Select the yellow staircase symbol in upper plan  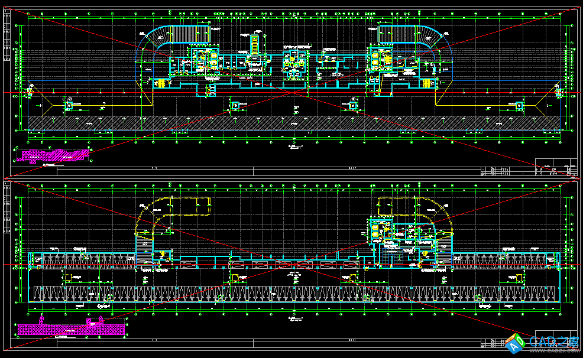(x=255, y=45)
